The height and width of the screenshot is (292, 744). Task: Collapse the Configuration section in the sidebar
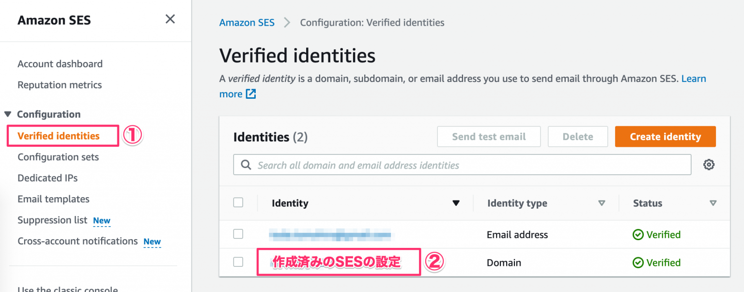(7, 115)
